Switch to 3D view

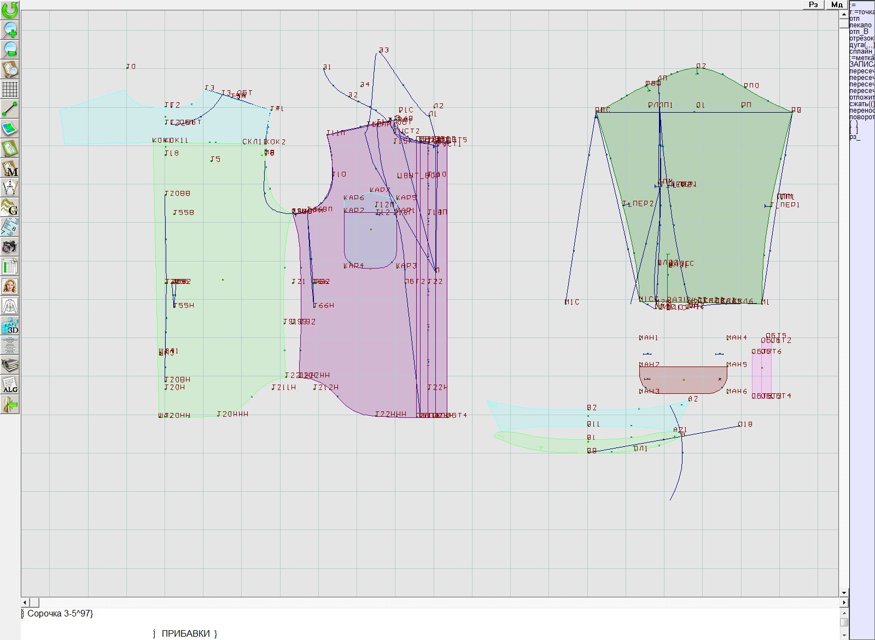[x=10, y=325]
